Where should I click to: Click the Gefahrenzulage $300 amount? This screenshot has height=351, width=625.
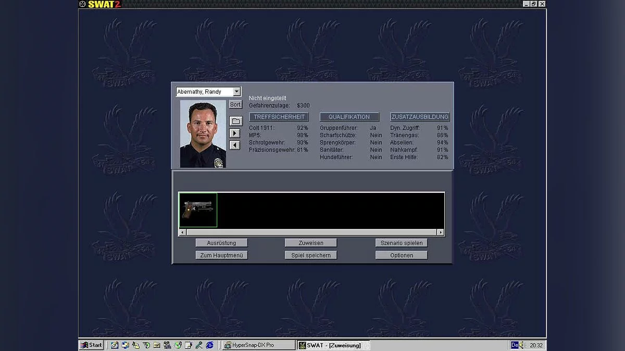[x=303, y=106]
